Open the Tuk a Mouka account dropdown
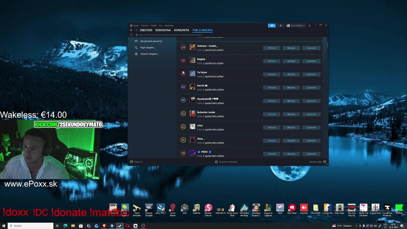The width and height of the screenshot is (407, 229). [295, 25]
